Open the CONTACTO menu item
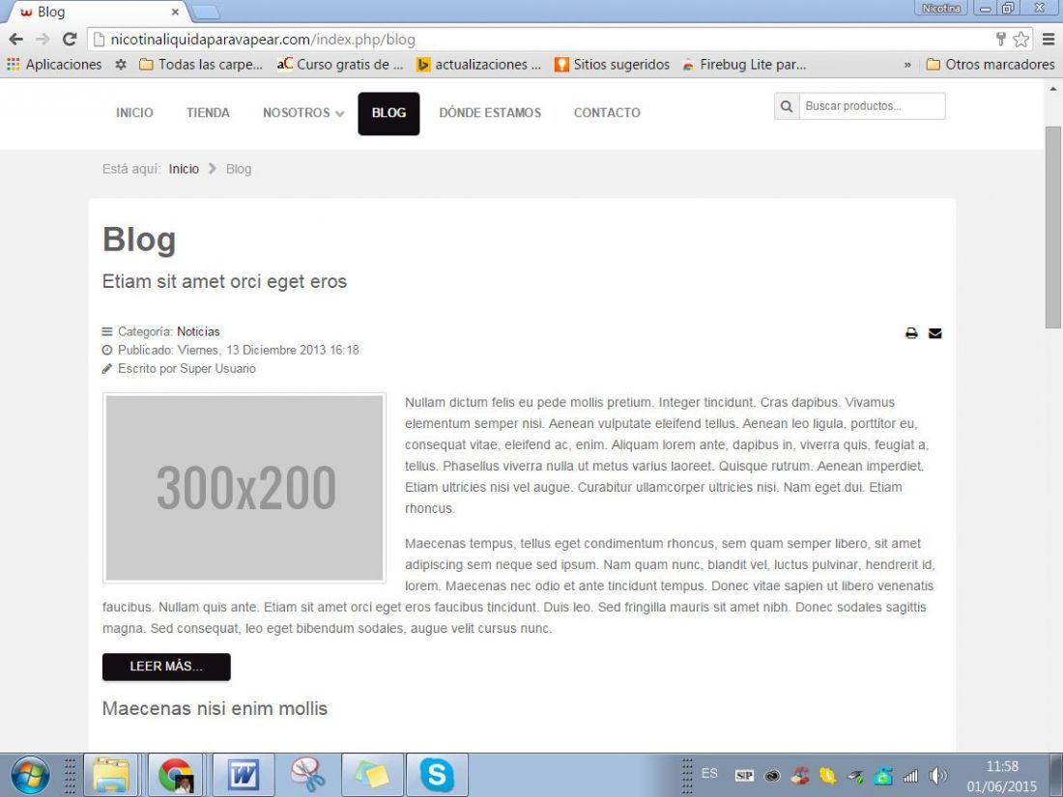The height and width of the screenshot is (797, 1063). [607, 113]
